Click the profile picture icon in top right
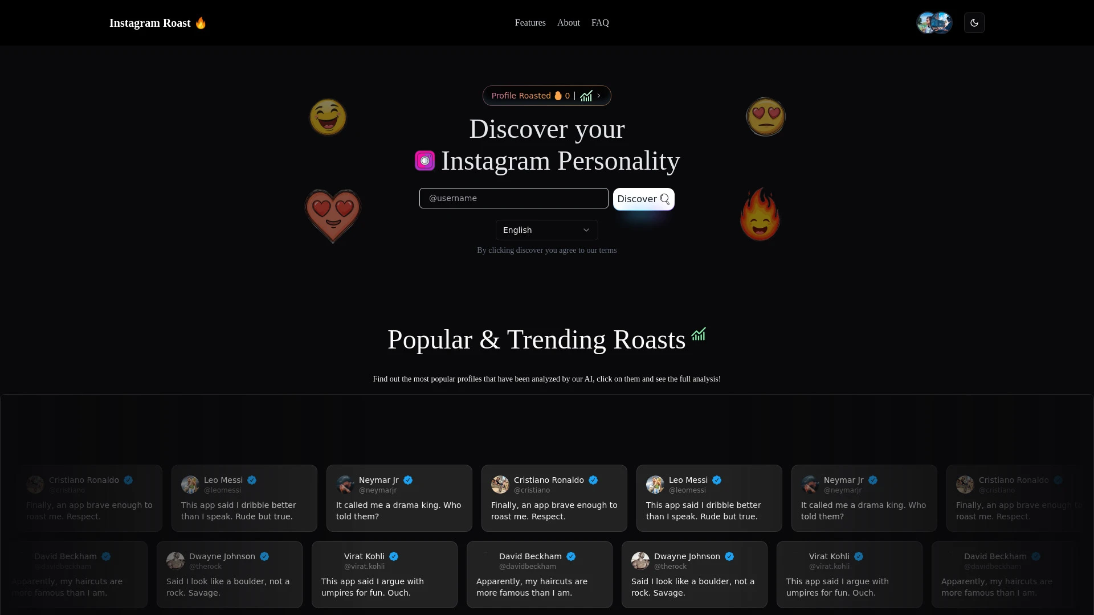 pos(934,23)
